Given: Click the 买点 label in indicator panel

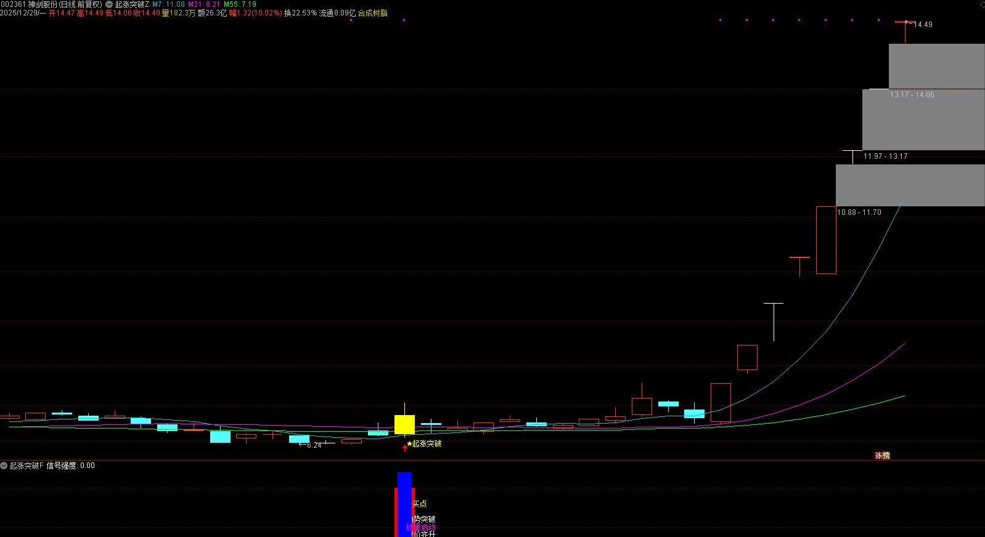Looking at the screenshot, I should [419, 504].
